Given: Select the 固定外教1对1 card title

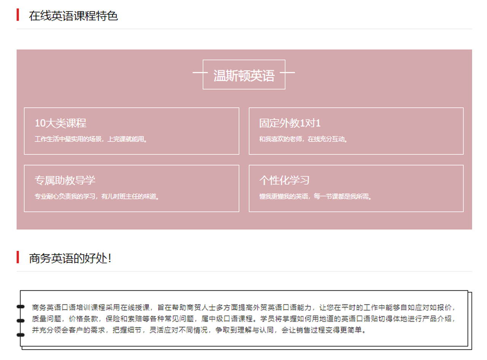Looking at the screenshot, I should pyautogui.click(x=290, y=123).
